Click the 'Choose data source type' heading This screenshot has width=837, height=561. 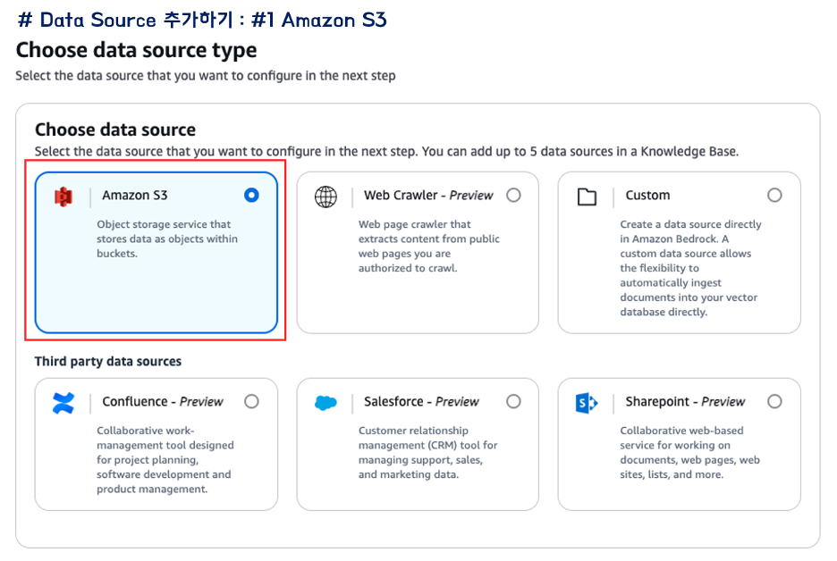pyautogui.click(x=136, y=50)
